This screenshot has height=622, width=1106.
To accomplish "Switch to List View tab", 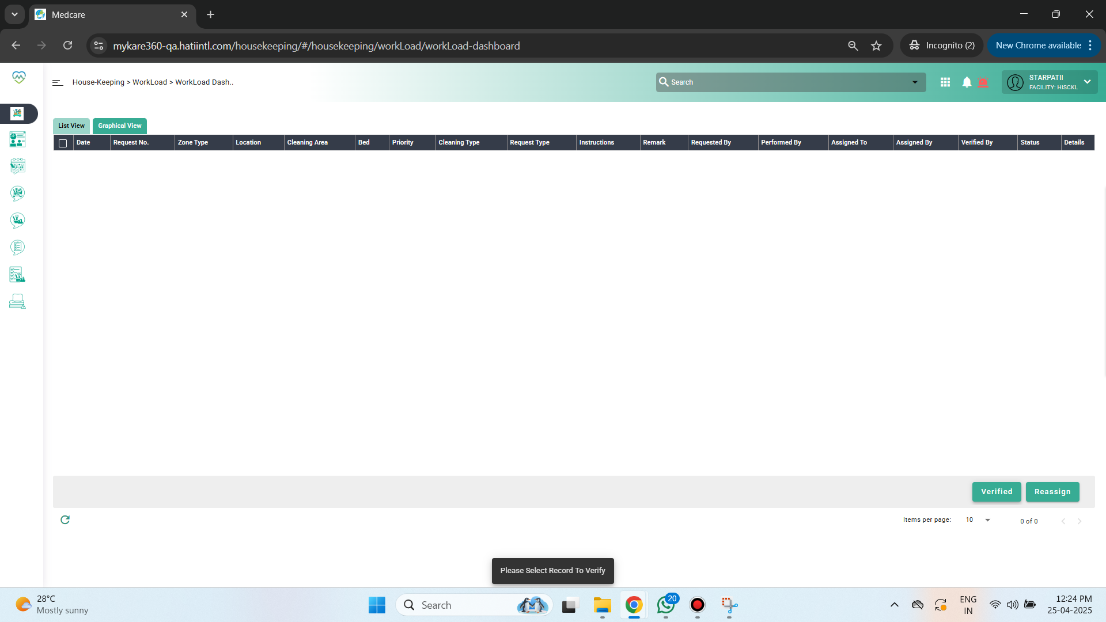I will tap(71, 126).
